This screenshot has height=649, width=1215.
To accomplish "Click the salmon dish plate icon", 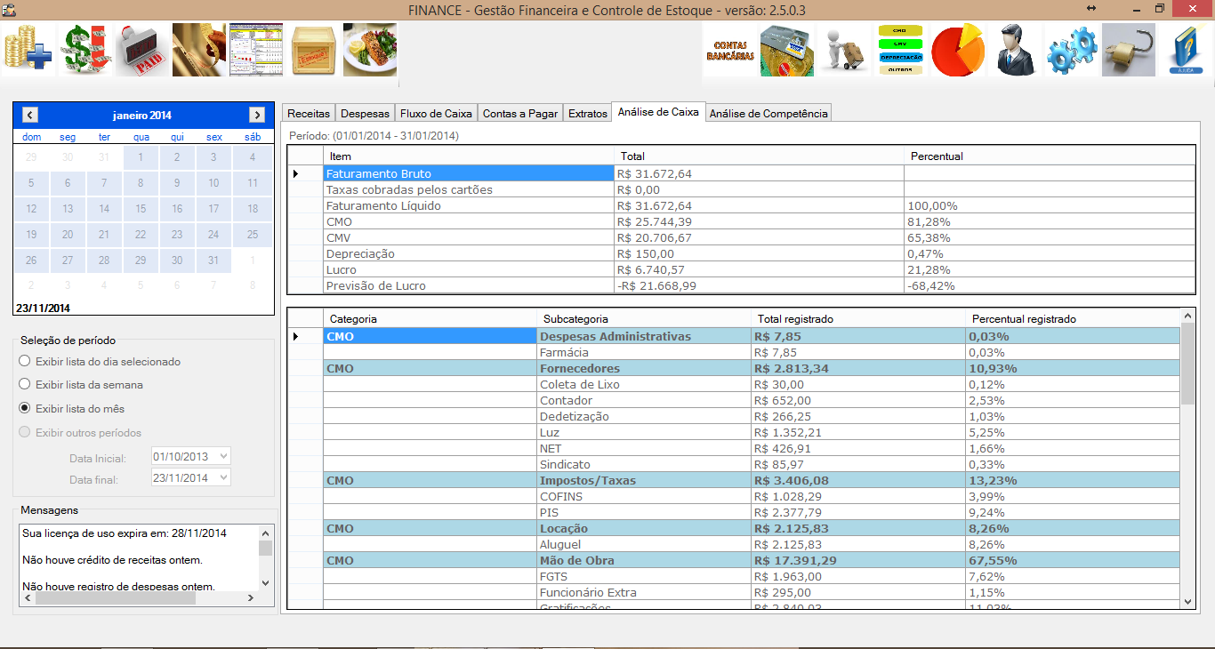I will coord(369,50).
